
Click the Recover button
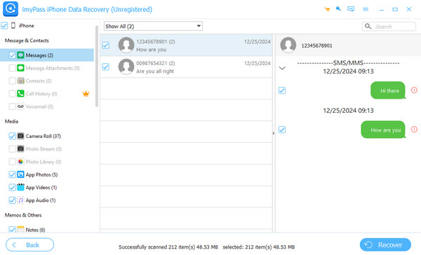click(x=385, y=244)
